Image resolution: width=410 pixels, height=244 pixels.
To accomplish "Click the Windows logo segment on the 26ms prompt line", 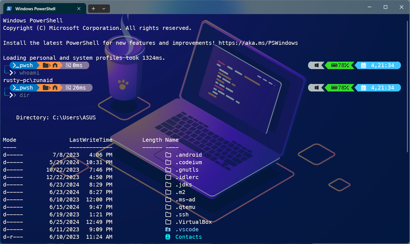I will point(317,87).
